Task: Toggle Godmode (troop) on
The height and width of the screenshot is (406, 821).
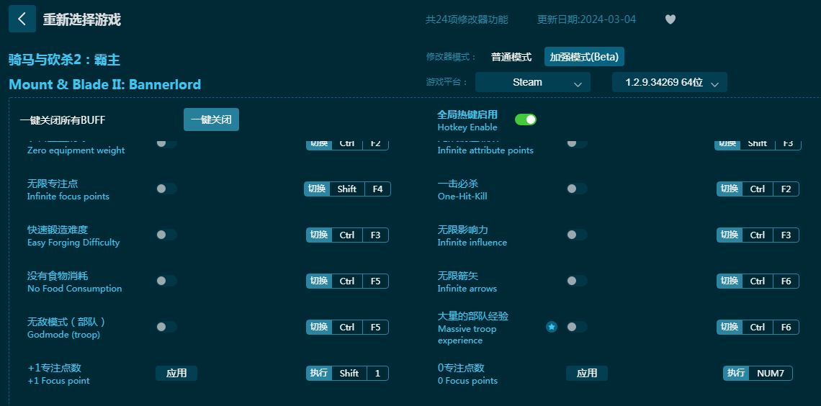Action: coord(166,327)
